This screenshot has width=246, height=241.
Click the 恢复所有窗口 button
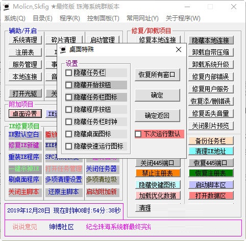pyautogui.click(x=157, y=75)
